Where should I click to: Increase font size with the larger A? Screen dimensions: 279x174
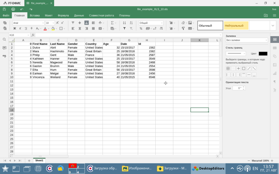(x=58, y=23)
